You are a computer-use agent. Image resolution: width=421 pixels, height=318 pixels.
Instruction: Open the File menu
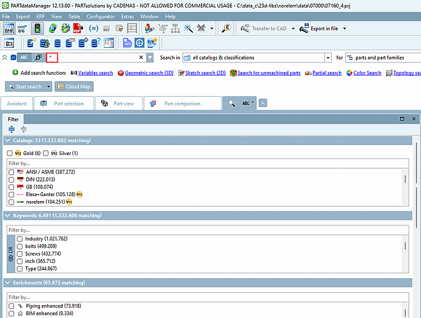coord(6,16)
